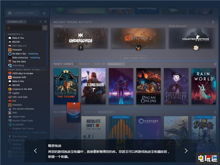
Task: Go to previous tutorial tip
Action: click(x=35, y=151)
